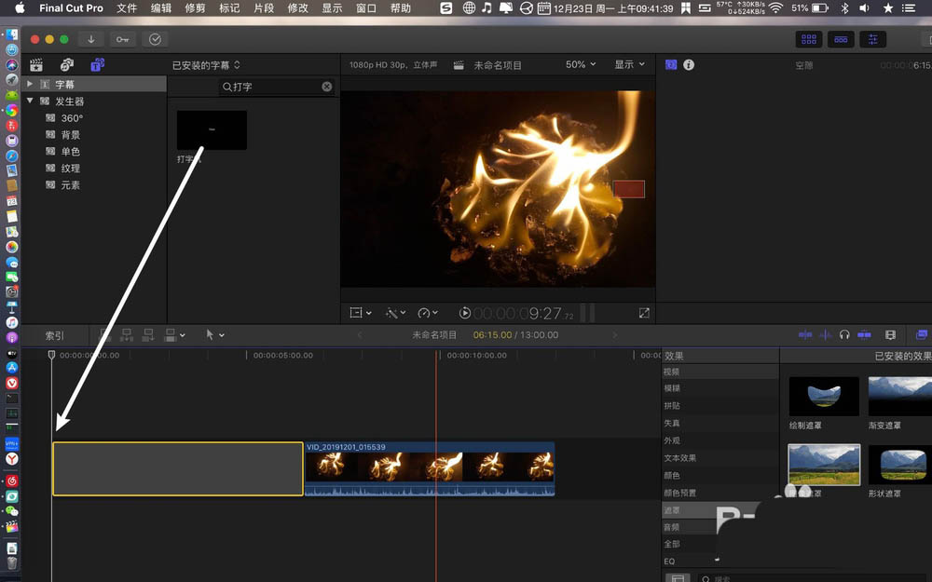Open the 显示 viewer options dropdown
The image size is (932, 582).
(x=629, y=65)
